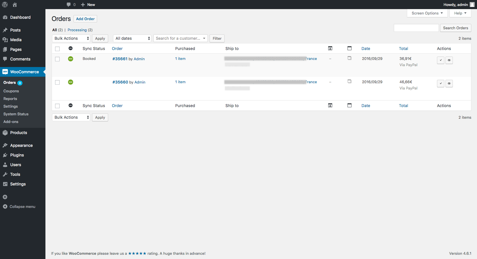Screen dimensions: 477x259
Task: Open comments bubble in admin bar
Action: click(69, 5)
